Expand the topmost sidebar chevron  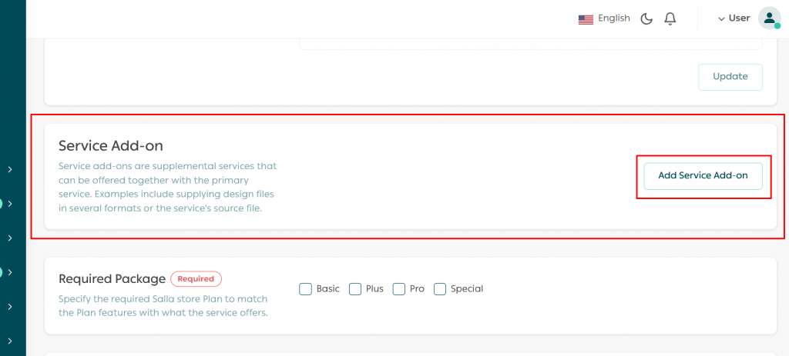[10, 169]
